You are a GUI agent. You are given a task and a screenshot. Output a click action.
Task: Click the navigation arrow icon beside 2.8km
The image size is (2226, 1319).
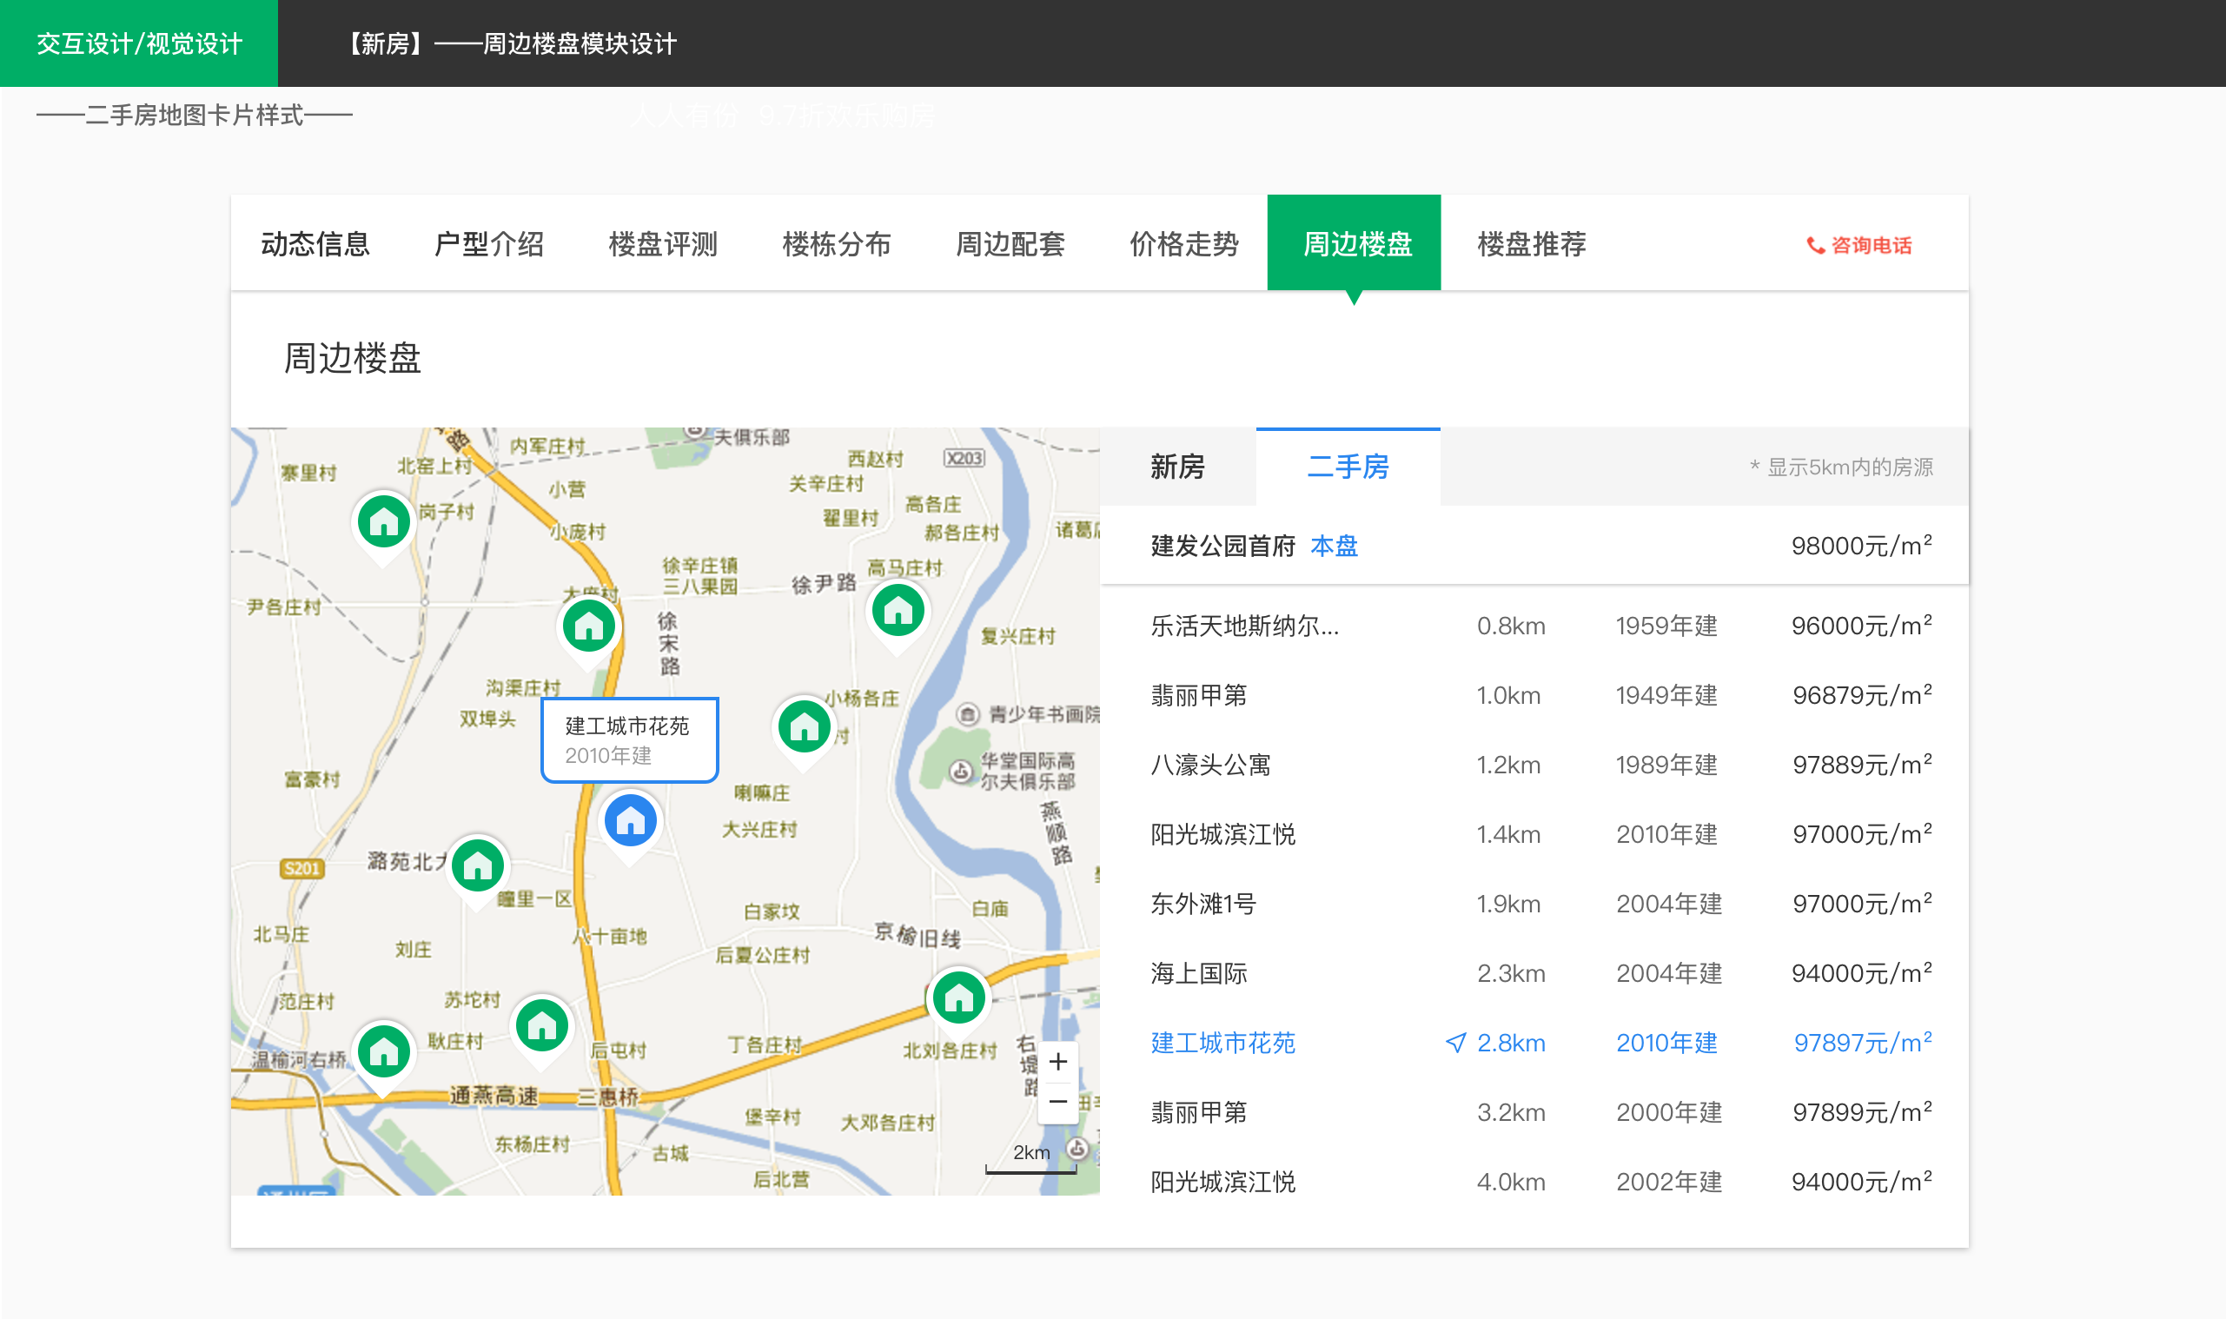click(x=1454, y=1043)
